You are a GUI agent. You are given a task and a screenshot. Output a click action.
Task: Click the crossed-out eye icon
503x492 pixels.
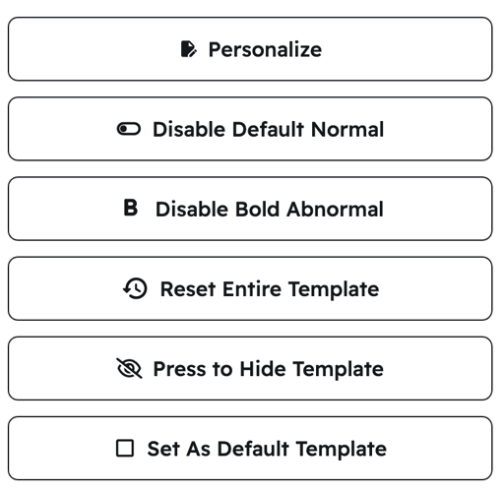click(x=129, y=368)
